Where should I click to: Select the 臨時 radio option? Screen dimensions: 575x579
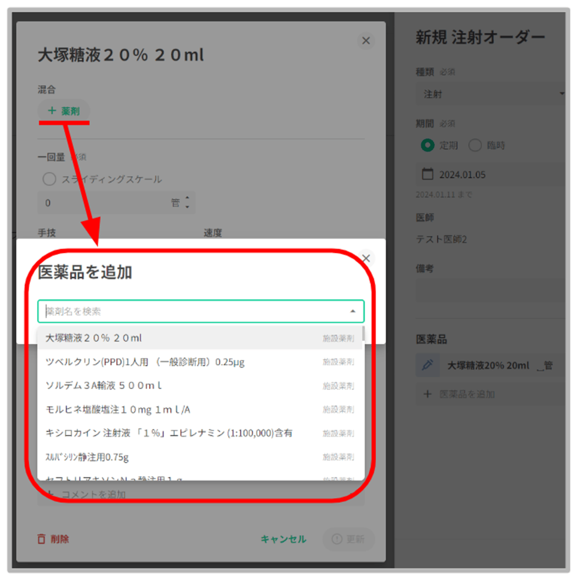pos(475,145)
